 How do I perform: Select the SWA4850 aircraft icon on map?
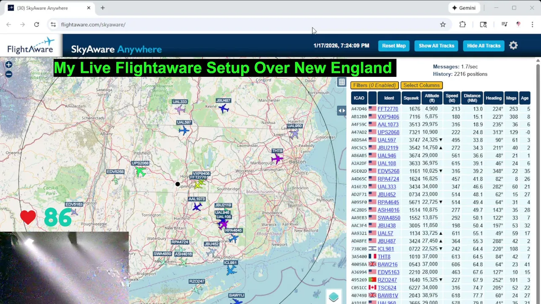[163, 261]
